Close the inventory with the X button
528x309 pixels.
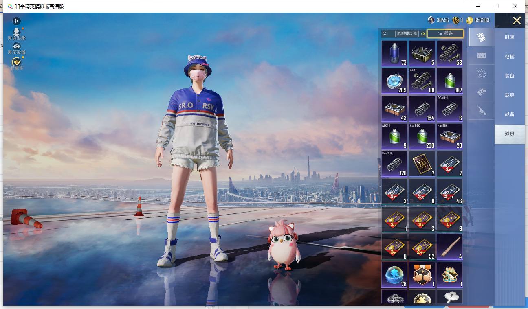[517, 21]
